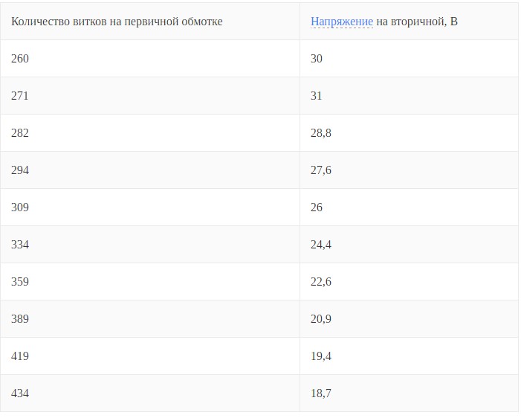Screen dimensions: 521x418
Task: Click the voltage value 24,4
Action: pos(321,245)
